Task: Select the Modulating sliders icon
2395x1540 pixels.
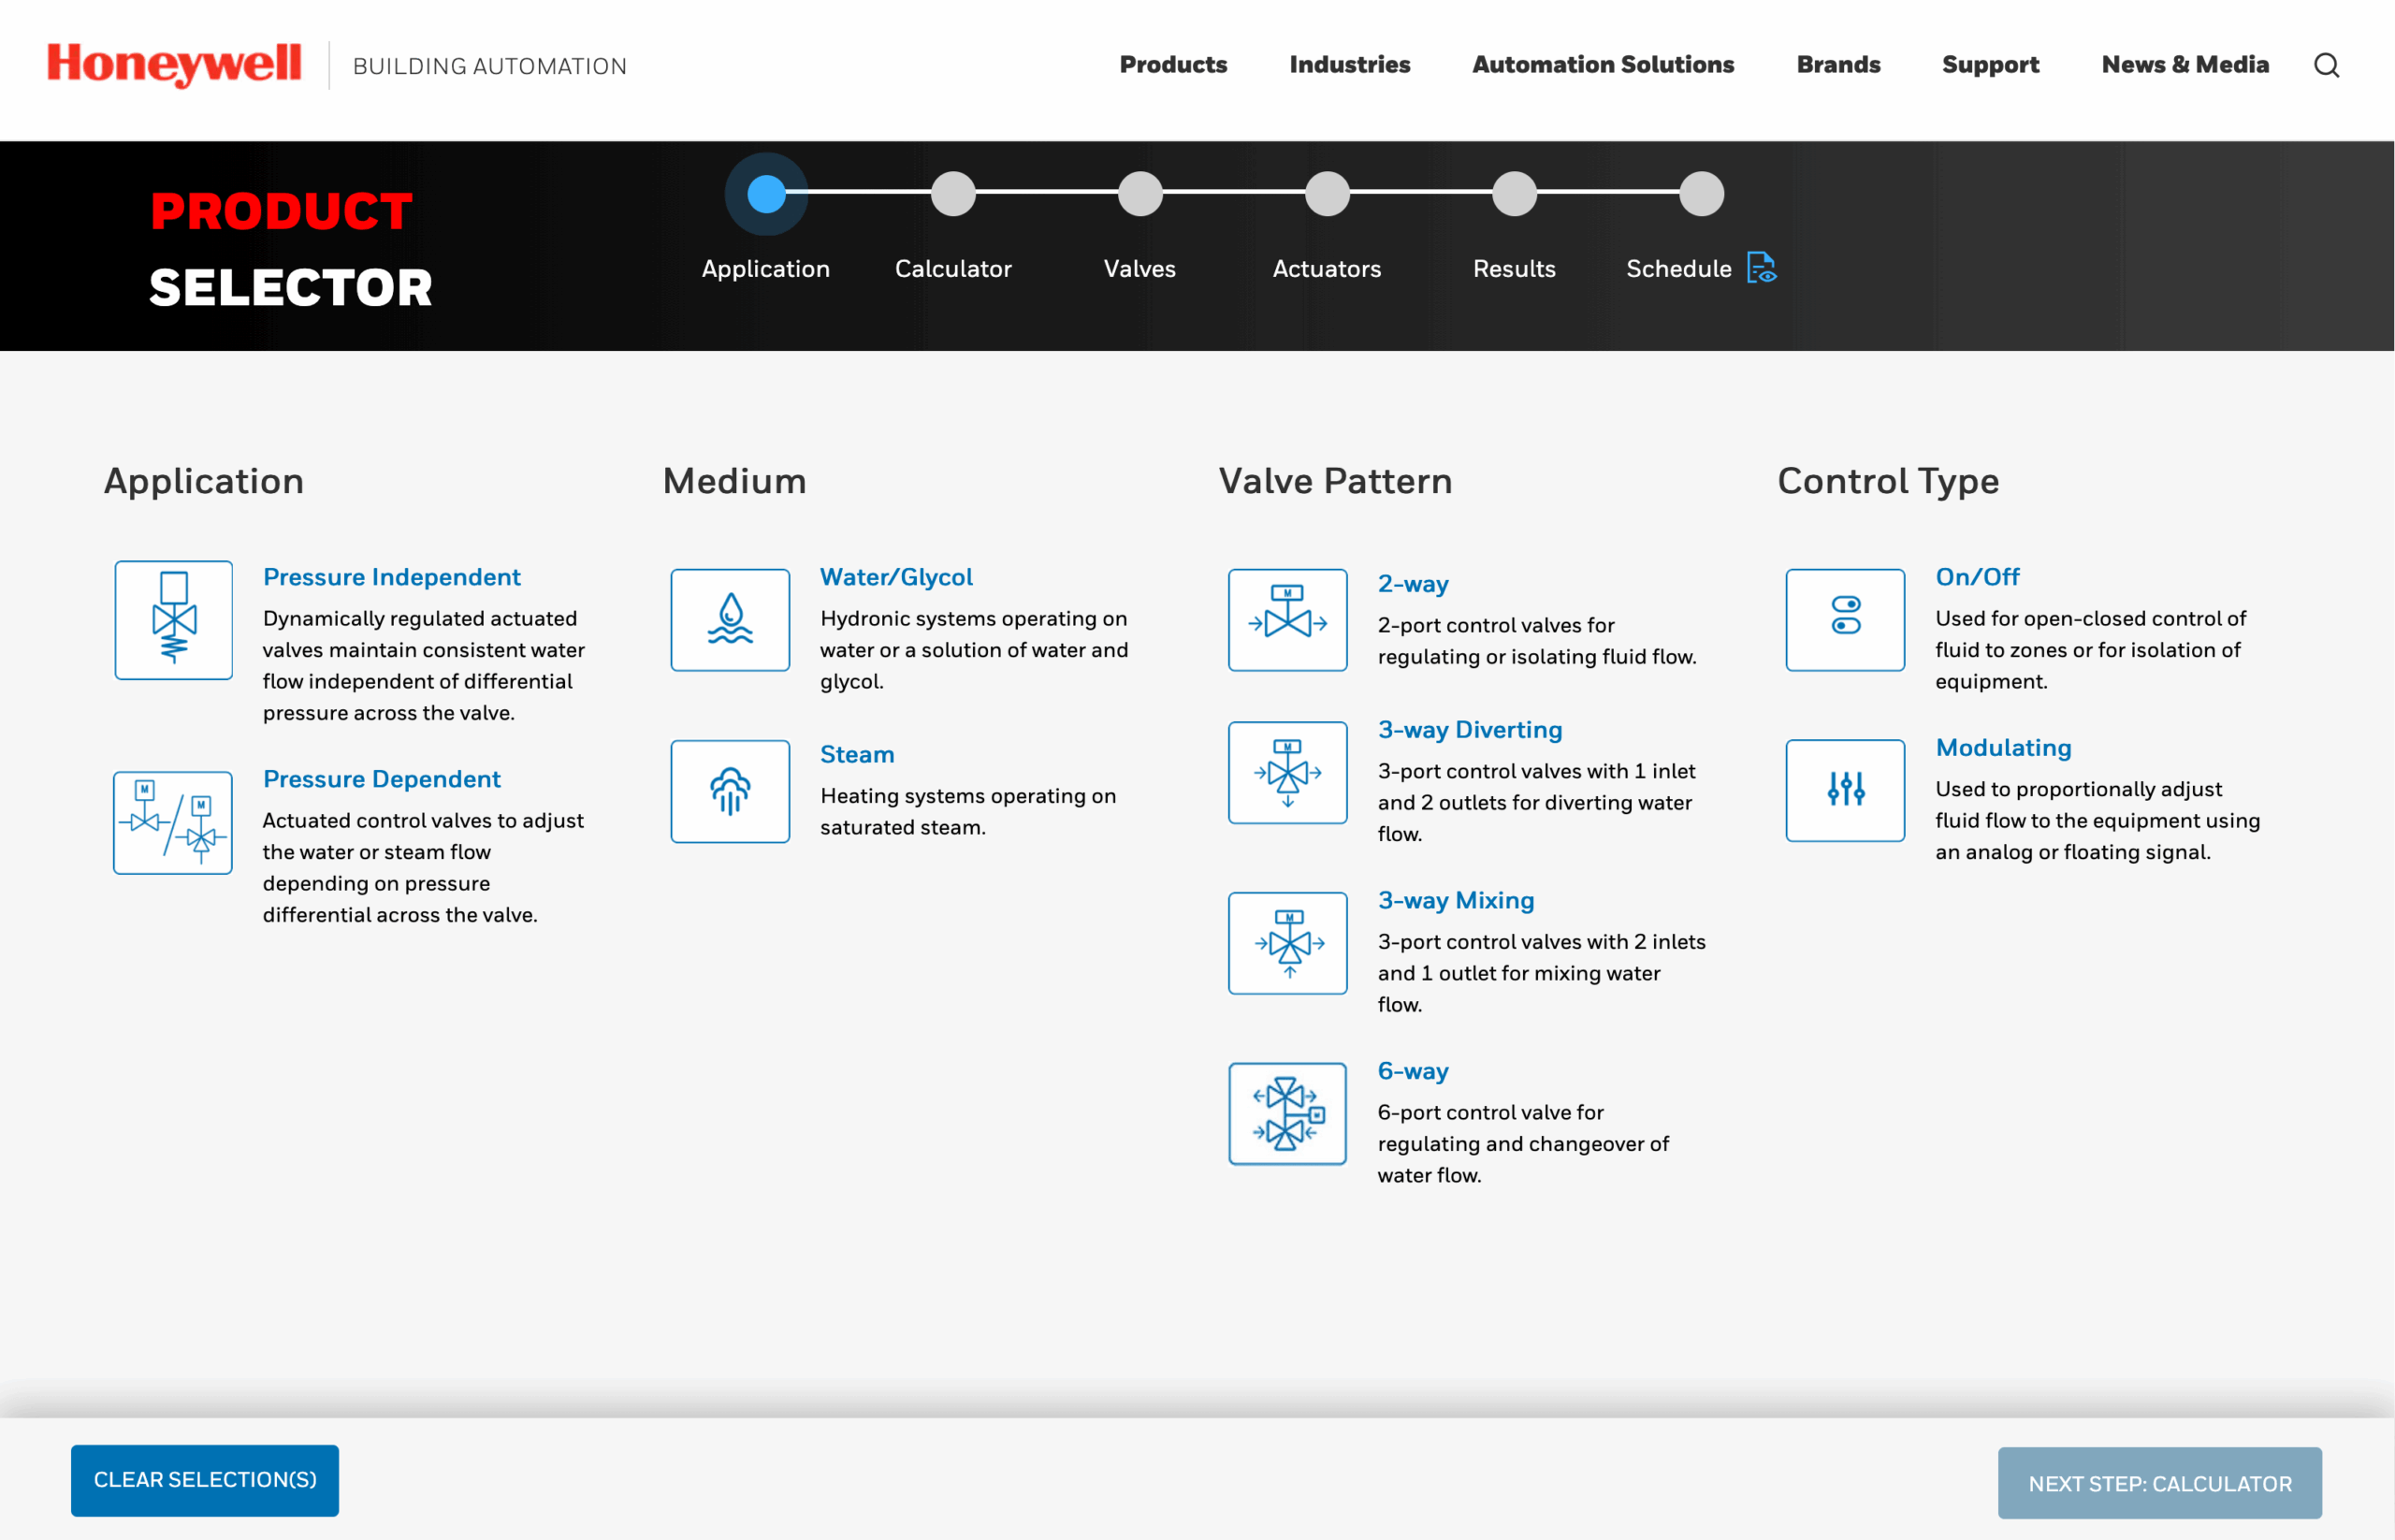Action: [1845, 790]
